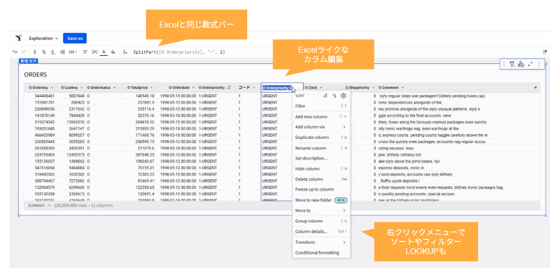The image size is (557, 274).
Task: Open the Exploration dropdown
Action: (43, 38)
